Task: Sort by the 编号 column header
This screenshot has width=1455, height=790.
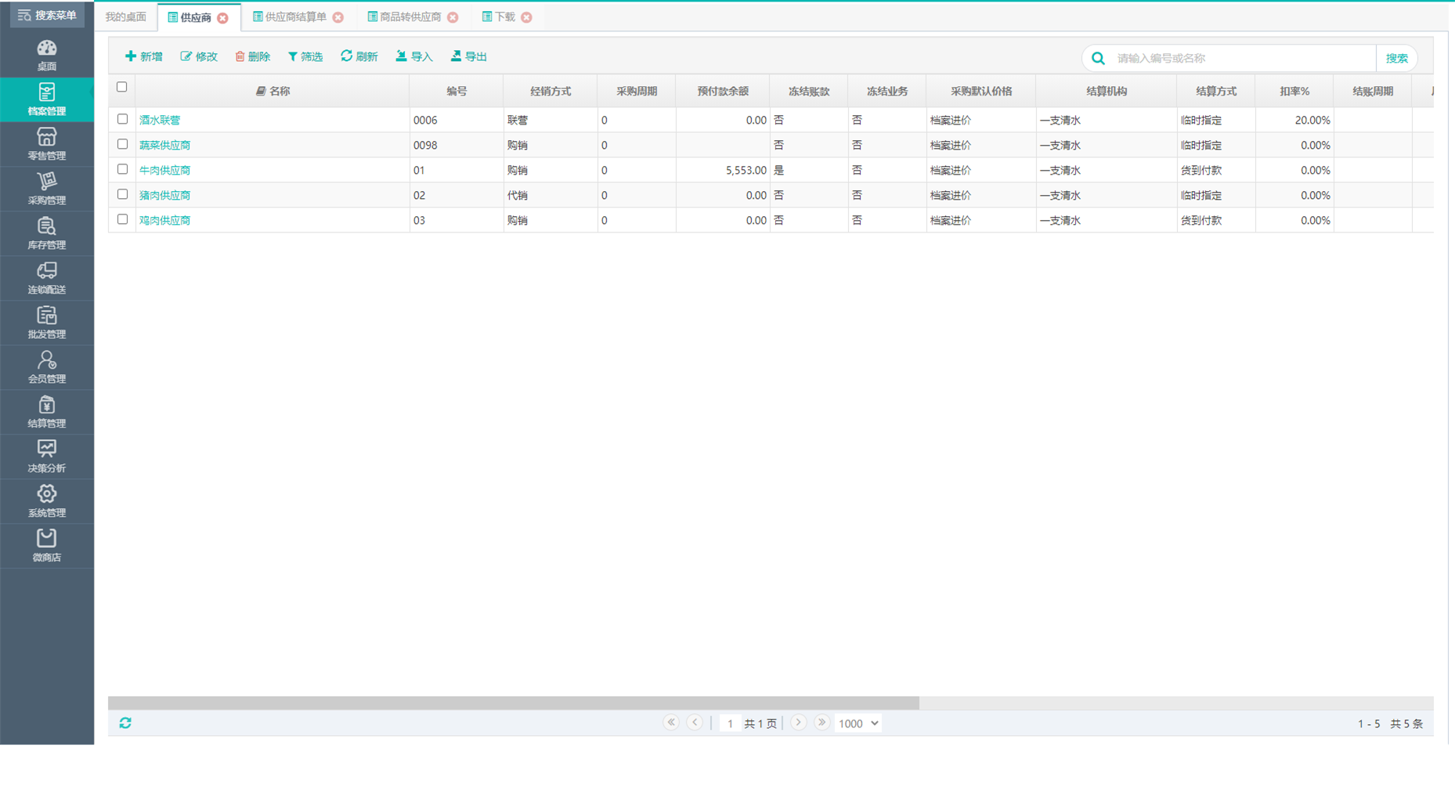Action: coord(457,91)
